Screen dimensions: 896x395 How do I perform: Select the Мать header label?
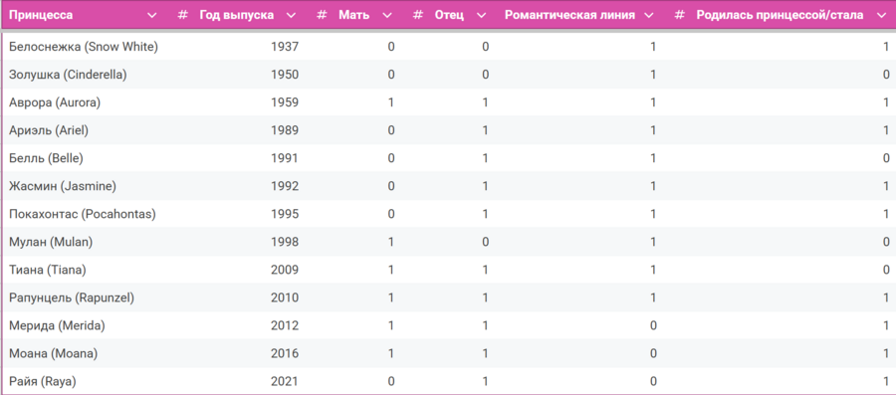click(353, 15)
